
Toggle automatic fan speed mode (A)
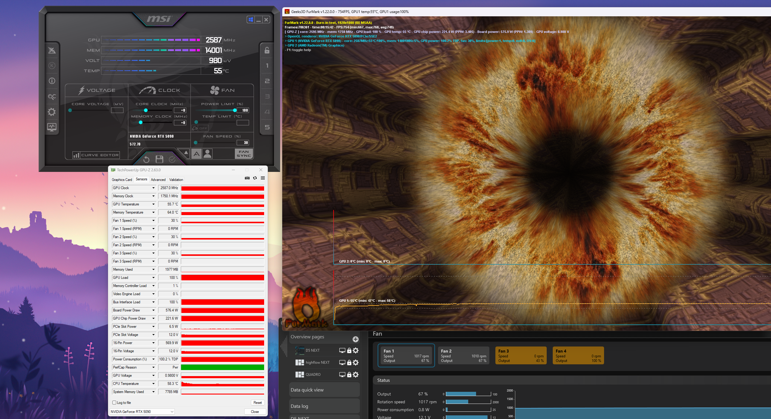[197, 154]
